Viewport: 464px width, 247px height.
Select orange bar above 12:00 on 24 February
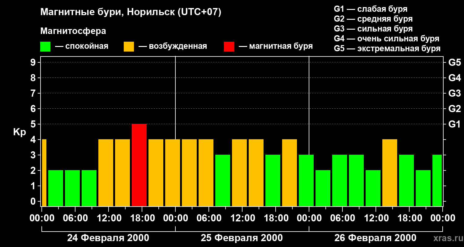click(x=106, y=173)
